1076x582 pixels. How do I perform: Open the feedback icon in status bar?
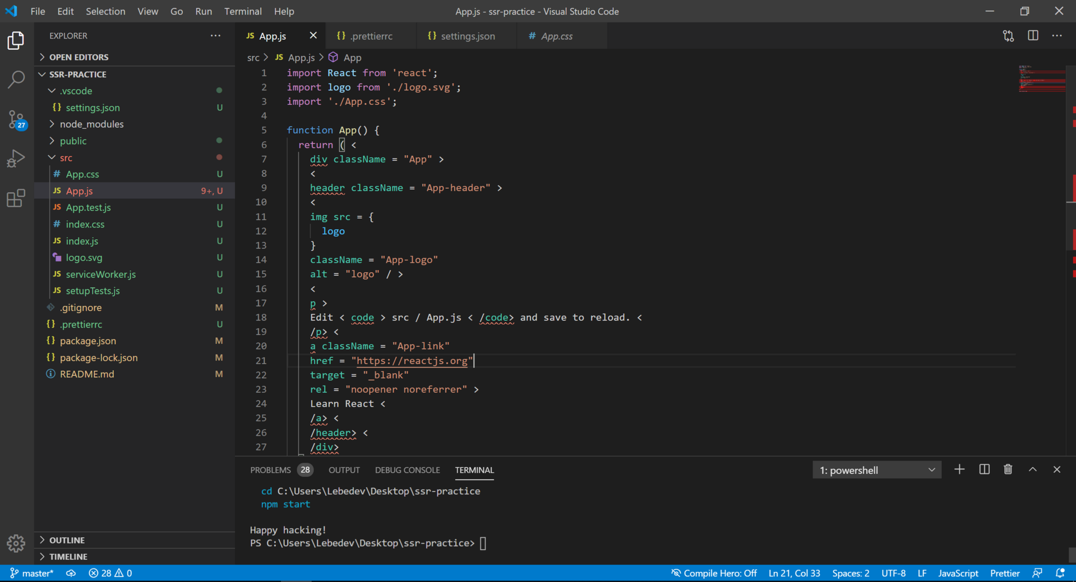tap(1037, 573)
